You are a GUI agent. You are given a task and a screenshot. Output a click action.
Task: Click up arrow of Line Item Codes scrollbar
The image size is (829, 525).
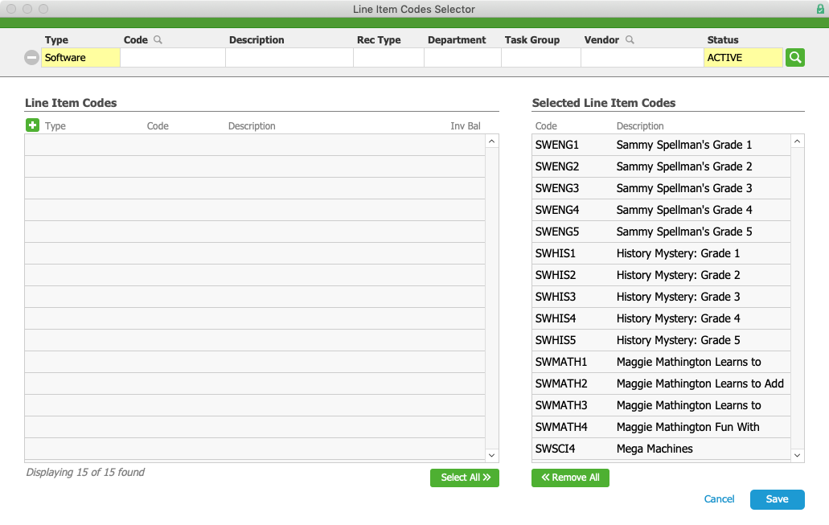point(491,142)
